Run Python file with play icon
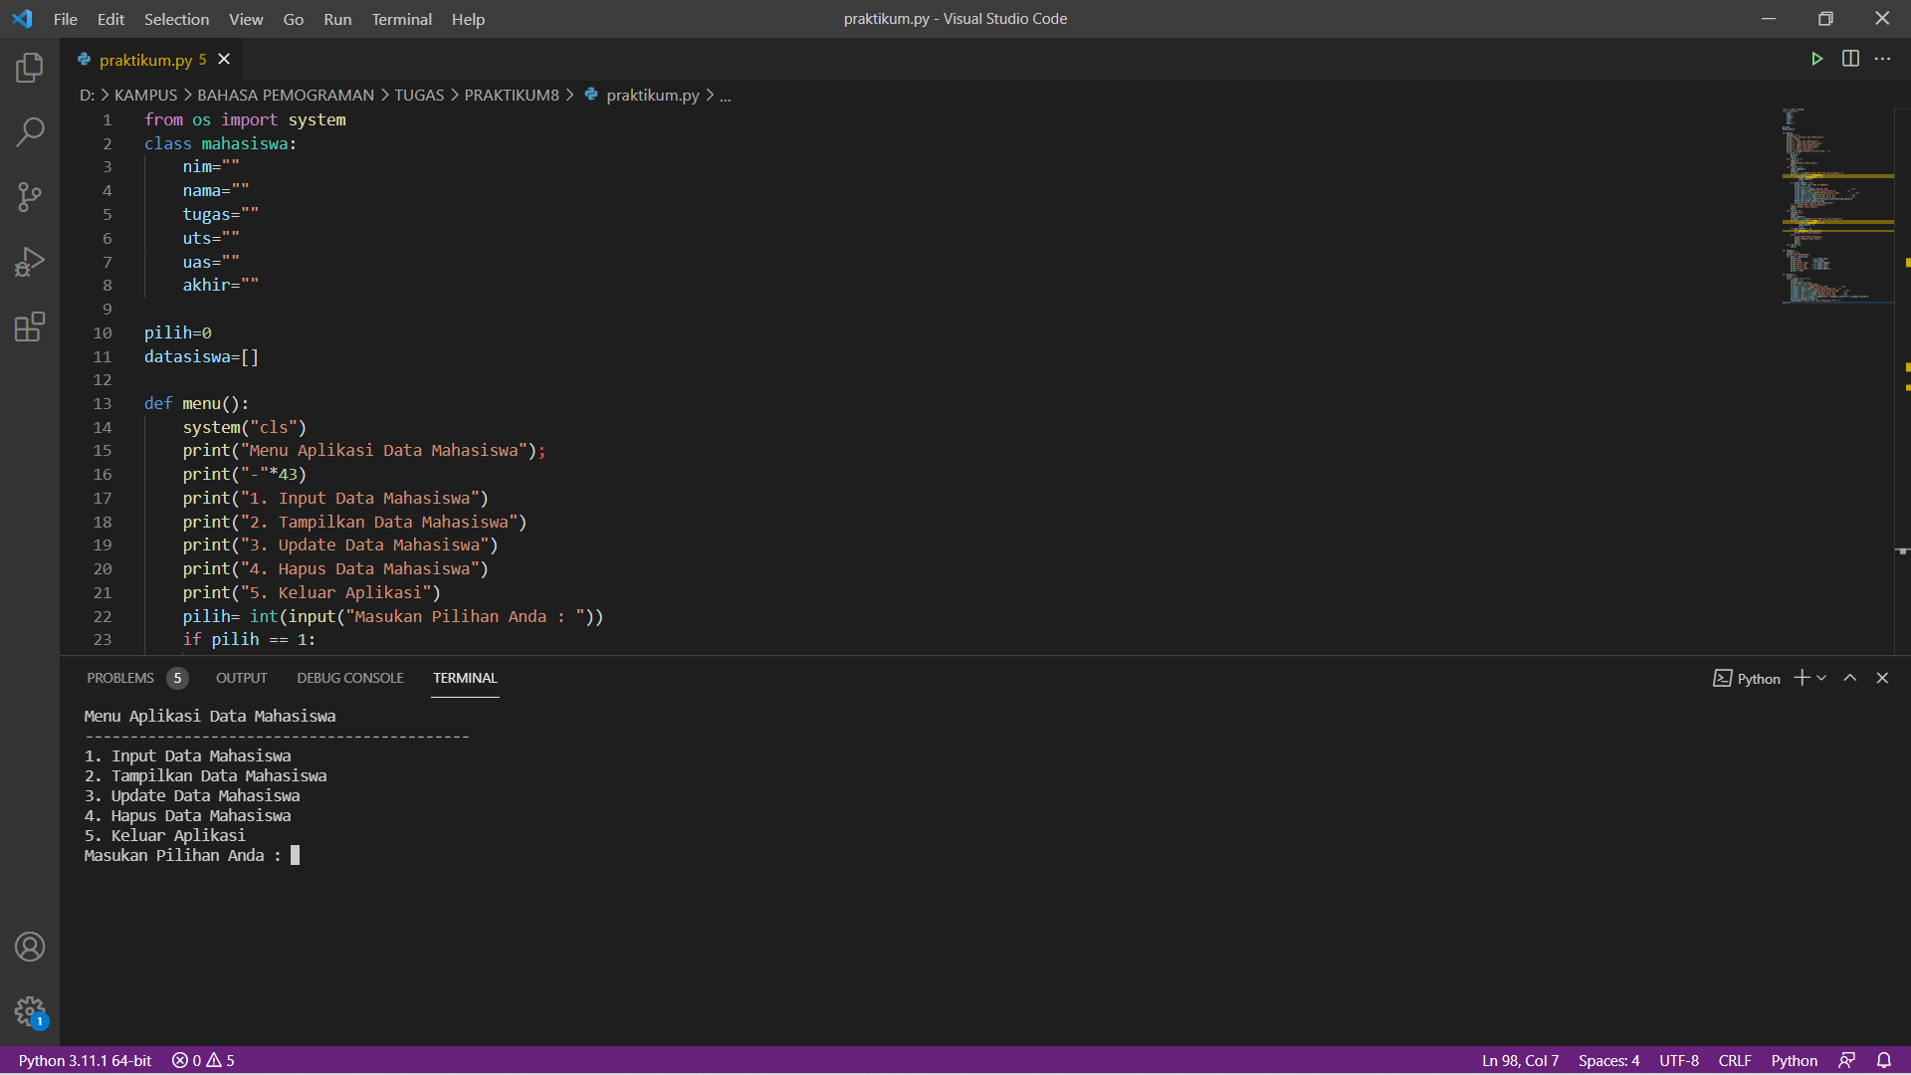Image resolution: width=1911 pixels, height=1075 pixels. pyautogui.click(x=1816, y=59)
